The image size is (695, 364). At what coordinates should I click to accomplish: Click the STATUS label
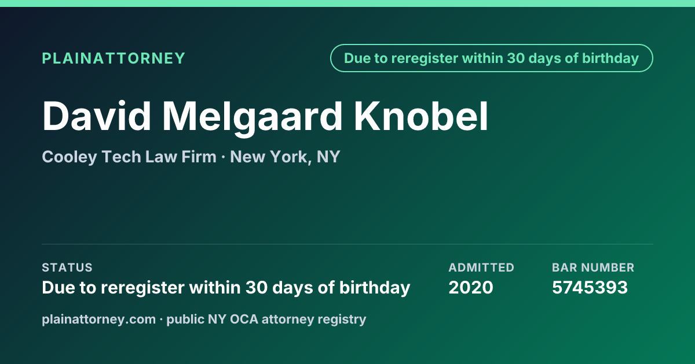click(67, 268)
